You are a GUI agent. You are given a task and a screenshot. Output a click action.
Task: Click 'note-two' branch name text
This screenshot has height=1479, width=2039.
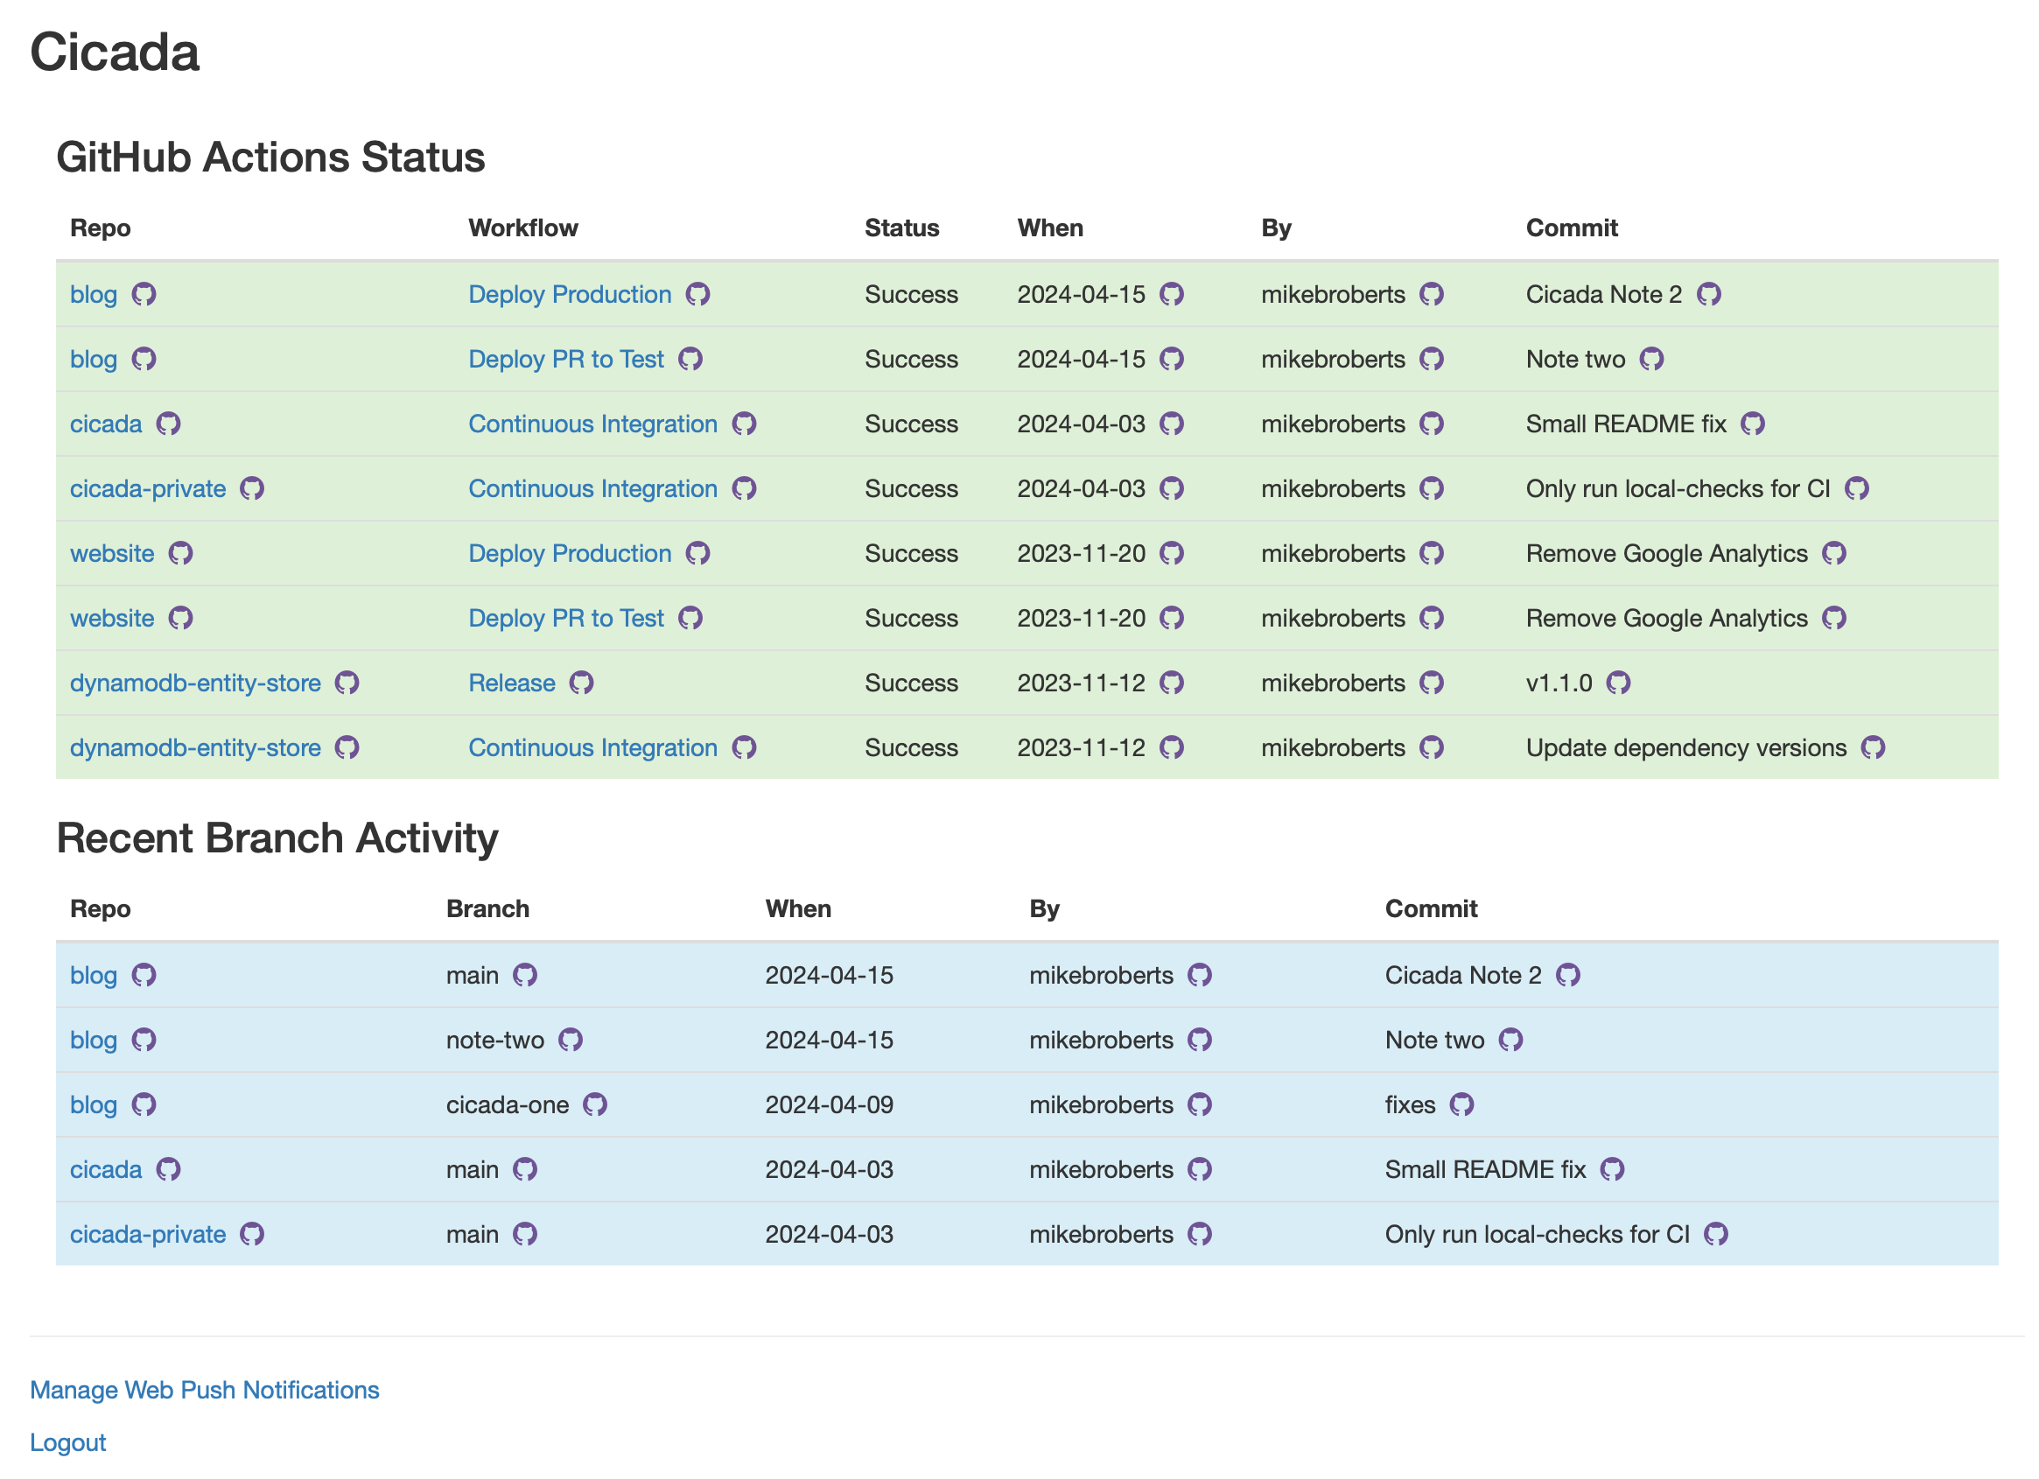point(495,1040)
